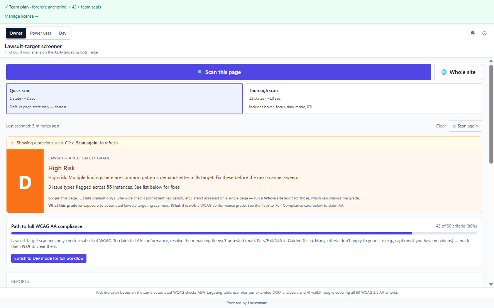Click the REPORTS section header
Viewport: 494px width, 308px height.
click(20, 281)
